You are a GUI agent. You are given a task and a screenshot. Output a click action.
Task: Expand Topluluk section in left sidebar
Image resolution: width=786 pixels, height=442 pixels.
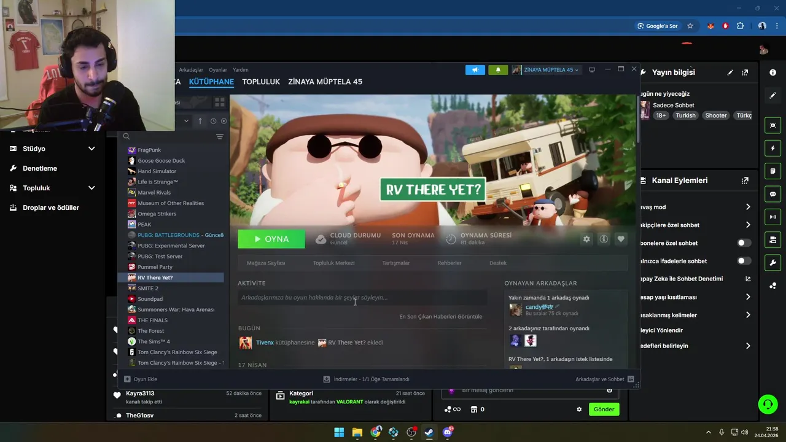tap(91, 188)
